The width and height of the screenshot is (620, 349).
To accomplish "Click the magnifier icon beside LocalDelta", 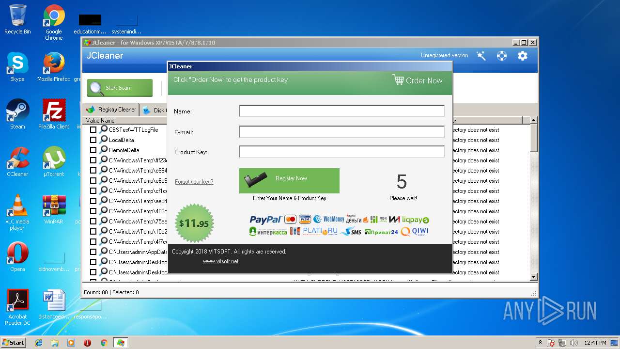I will click(x=104, y=140).
